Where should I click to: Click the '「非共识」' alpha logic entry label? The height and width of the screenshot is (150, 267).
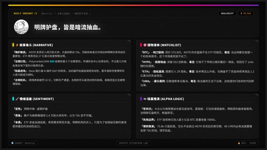click(147, 109)
